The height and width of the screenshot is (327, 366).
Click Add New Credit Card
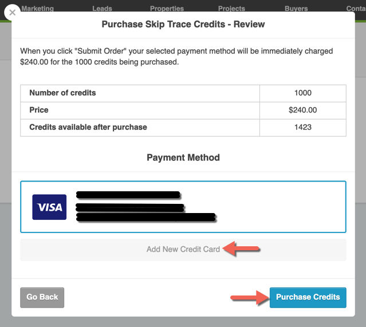pos(183,250)
